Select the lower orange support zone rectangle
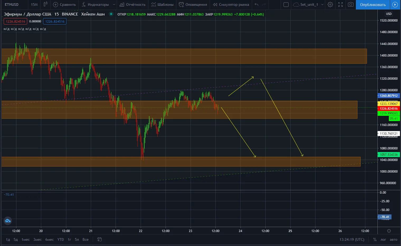401x246 pixels. 181,162
